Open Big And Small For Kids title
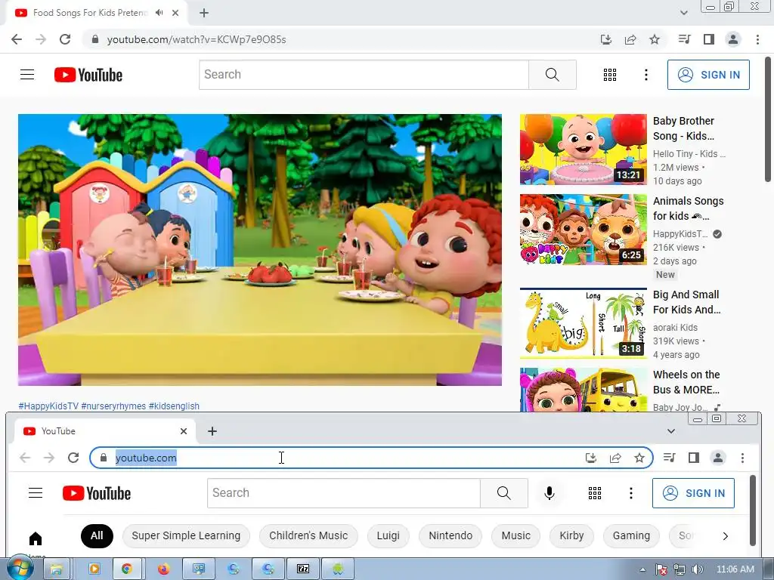Viewport: 774px width, 580px height. pos(686,302)
